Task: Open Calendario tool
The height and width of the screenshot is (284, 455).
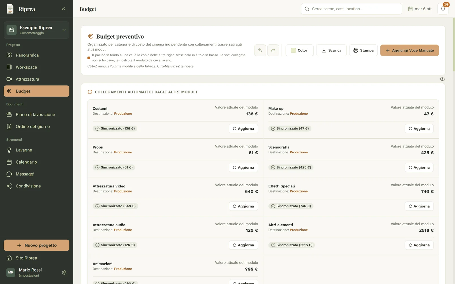Action: (x=36, y=162)
